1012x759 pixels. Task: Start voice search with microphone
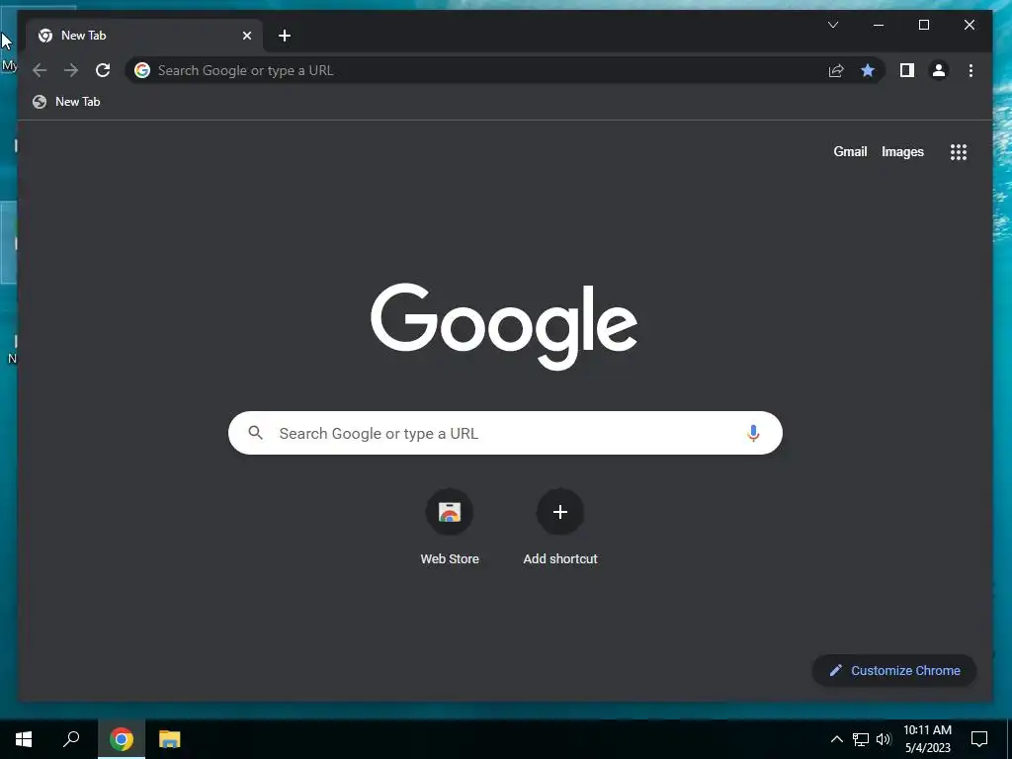pos(752,433)
